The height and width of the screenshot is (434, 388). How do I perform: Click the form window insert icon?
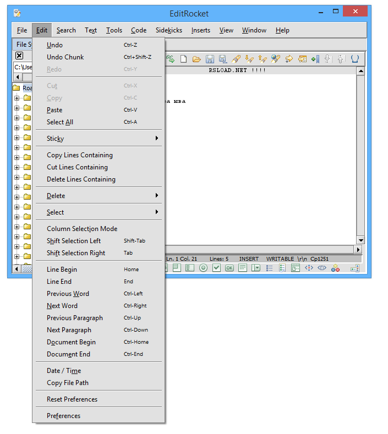tap(296, 268)
